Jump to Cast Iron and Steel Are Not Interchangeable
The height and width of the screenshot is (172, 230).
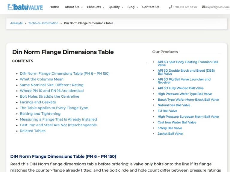(x=58, y=125)
